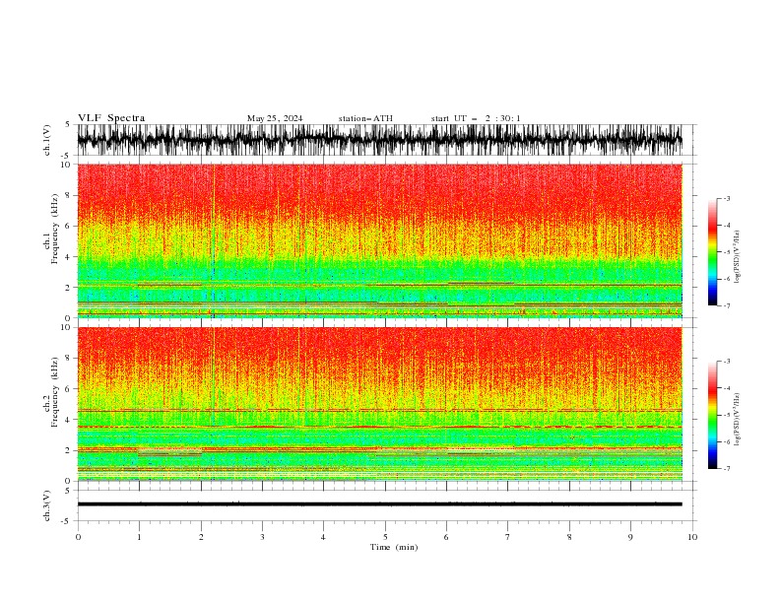
Task: Click the "Time (min)" axis label
Action: [x=394, y=547]
